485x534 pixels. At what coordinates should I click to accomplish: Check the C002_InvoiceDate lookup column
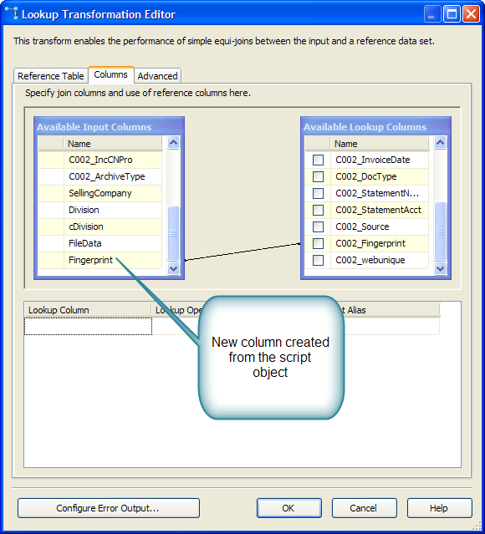pyautogui.click(x=318, y=160)
